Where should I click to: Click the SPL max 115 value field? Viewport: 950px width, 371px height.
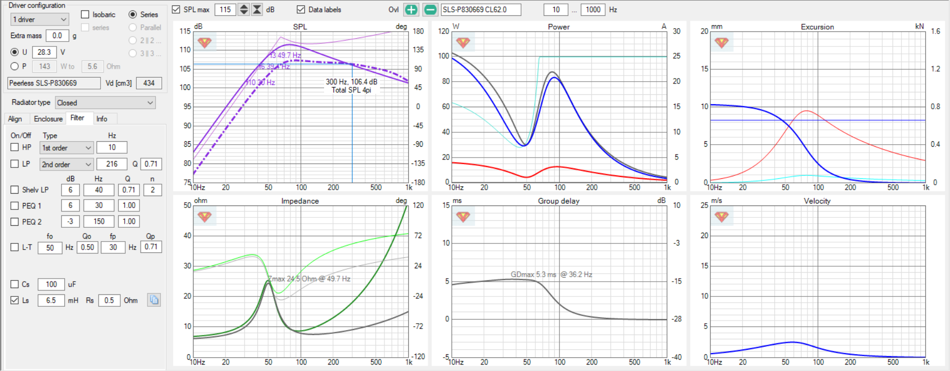click(225, 9)
